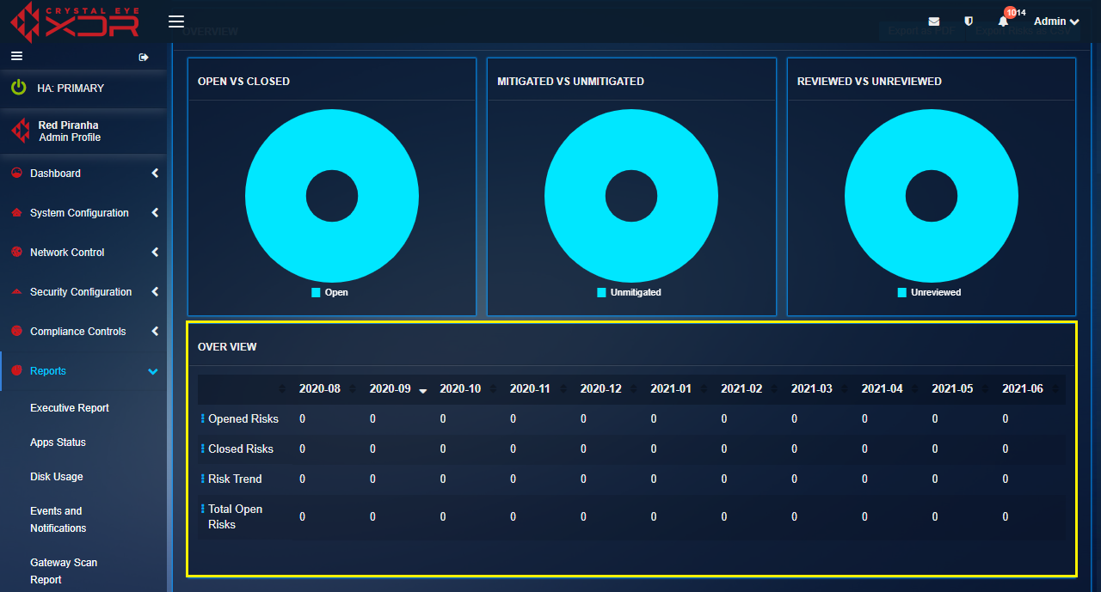Click the 2021-01 column header
Viewport: 1101px width, 592px height.
pos(671,389)
